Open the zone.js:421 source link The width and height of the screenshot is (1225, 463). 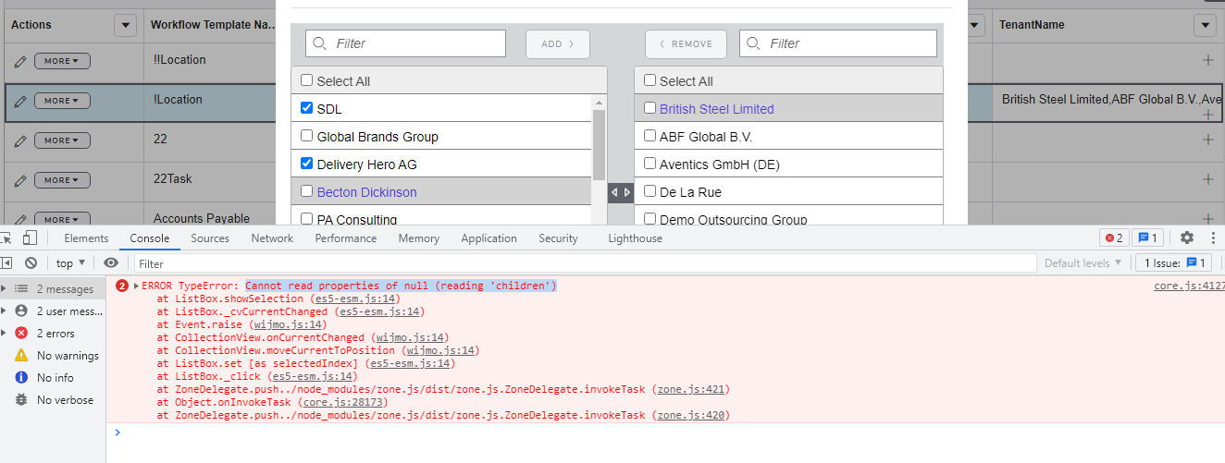pyautogui.click(x=690, y=389)
